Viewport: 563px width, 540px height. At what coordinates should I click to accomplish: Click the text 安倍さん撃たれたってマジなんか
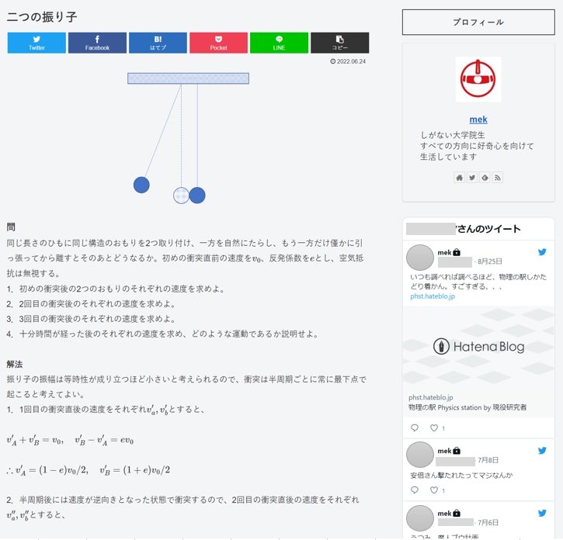point(461,476)
